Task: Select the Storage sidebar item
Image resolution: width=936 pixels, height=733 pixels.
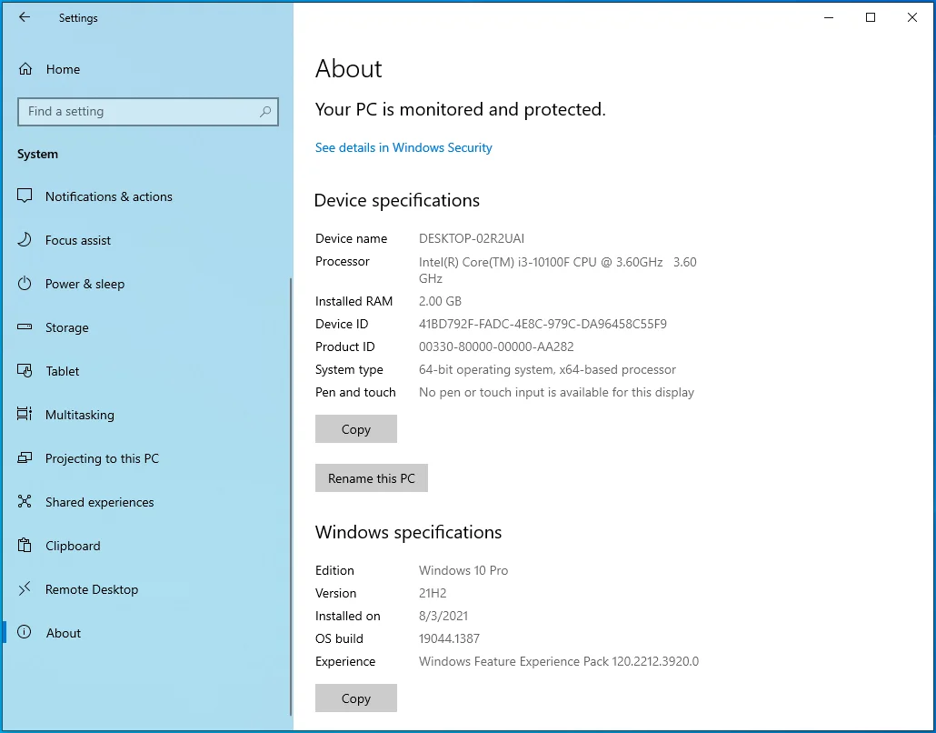Action: point(146,327)
